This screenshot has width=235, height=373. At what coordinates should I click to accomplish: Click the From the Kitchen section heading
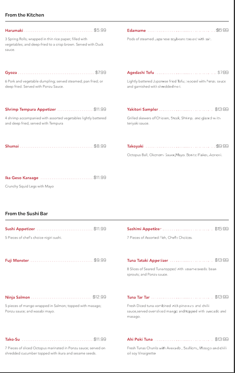point(25,15)
